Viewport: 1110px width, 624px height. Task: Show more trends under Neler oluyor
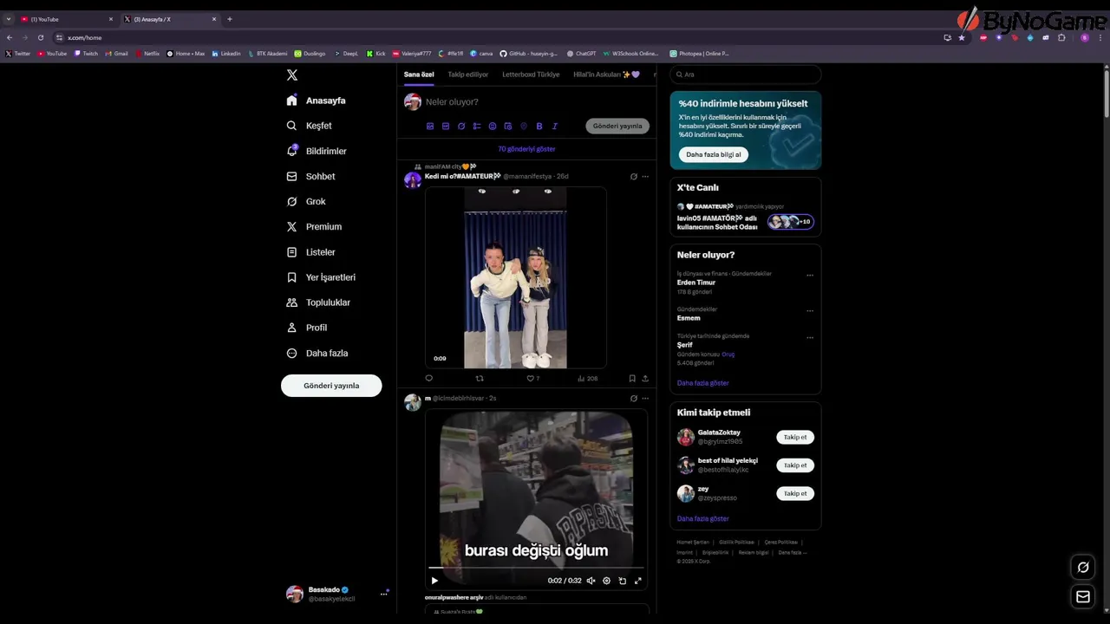pyautogui.click(x=703, y=383)
